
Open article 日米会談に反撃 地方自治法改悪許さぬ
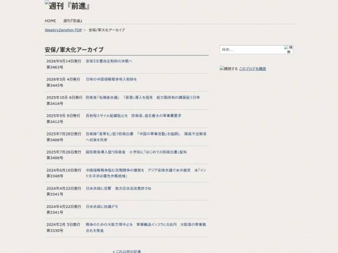click(x=118, y=189)
